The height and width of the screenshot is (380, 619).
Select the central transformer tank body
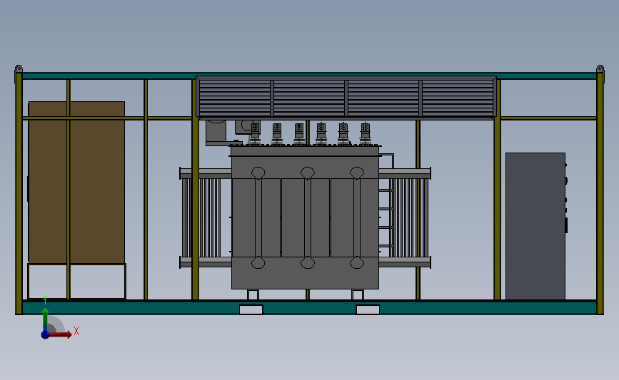coord(305,217)
